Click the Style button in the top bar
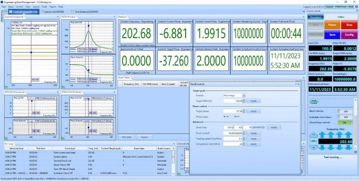The height and width of the screenshot is (181, 359). click(x=351, y=7)
